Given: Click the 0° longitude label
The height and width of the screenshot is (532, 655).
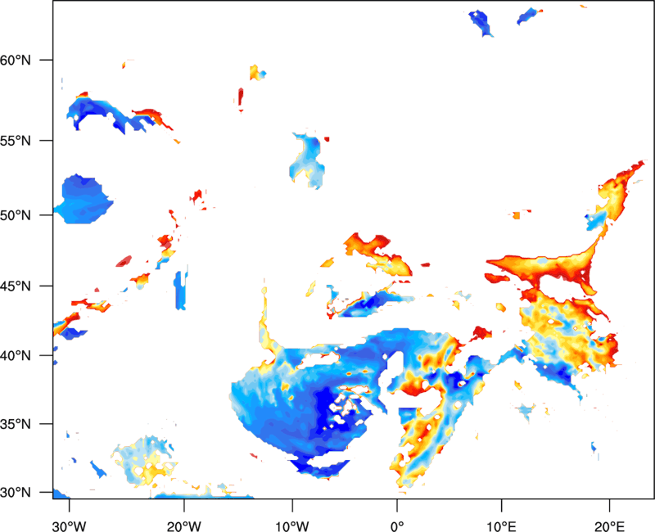Looking at the screenshot, I should [397, 526].
